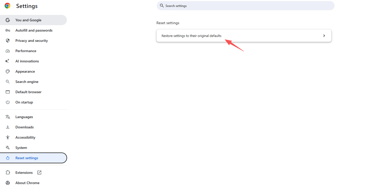
Task: Select the person icon for Accessibility
Action: (8, 137)
